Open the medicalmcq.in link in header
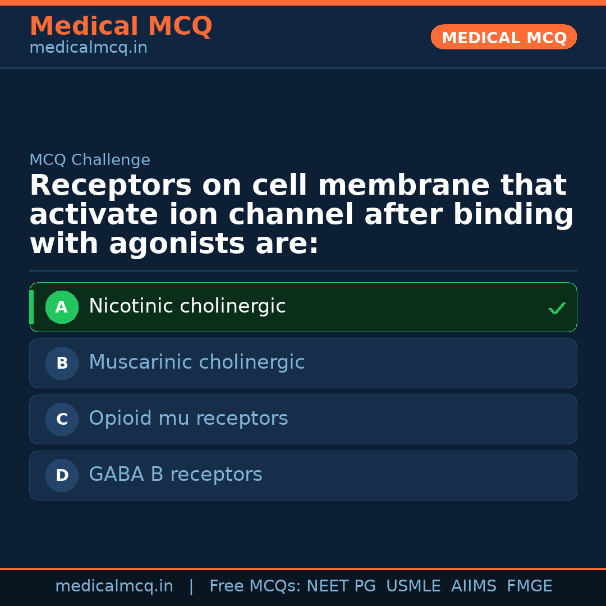 (x=88, y=48)
